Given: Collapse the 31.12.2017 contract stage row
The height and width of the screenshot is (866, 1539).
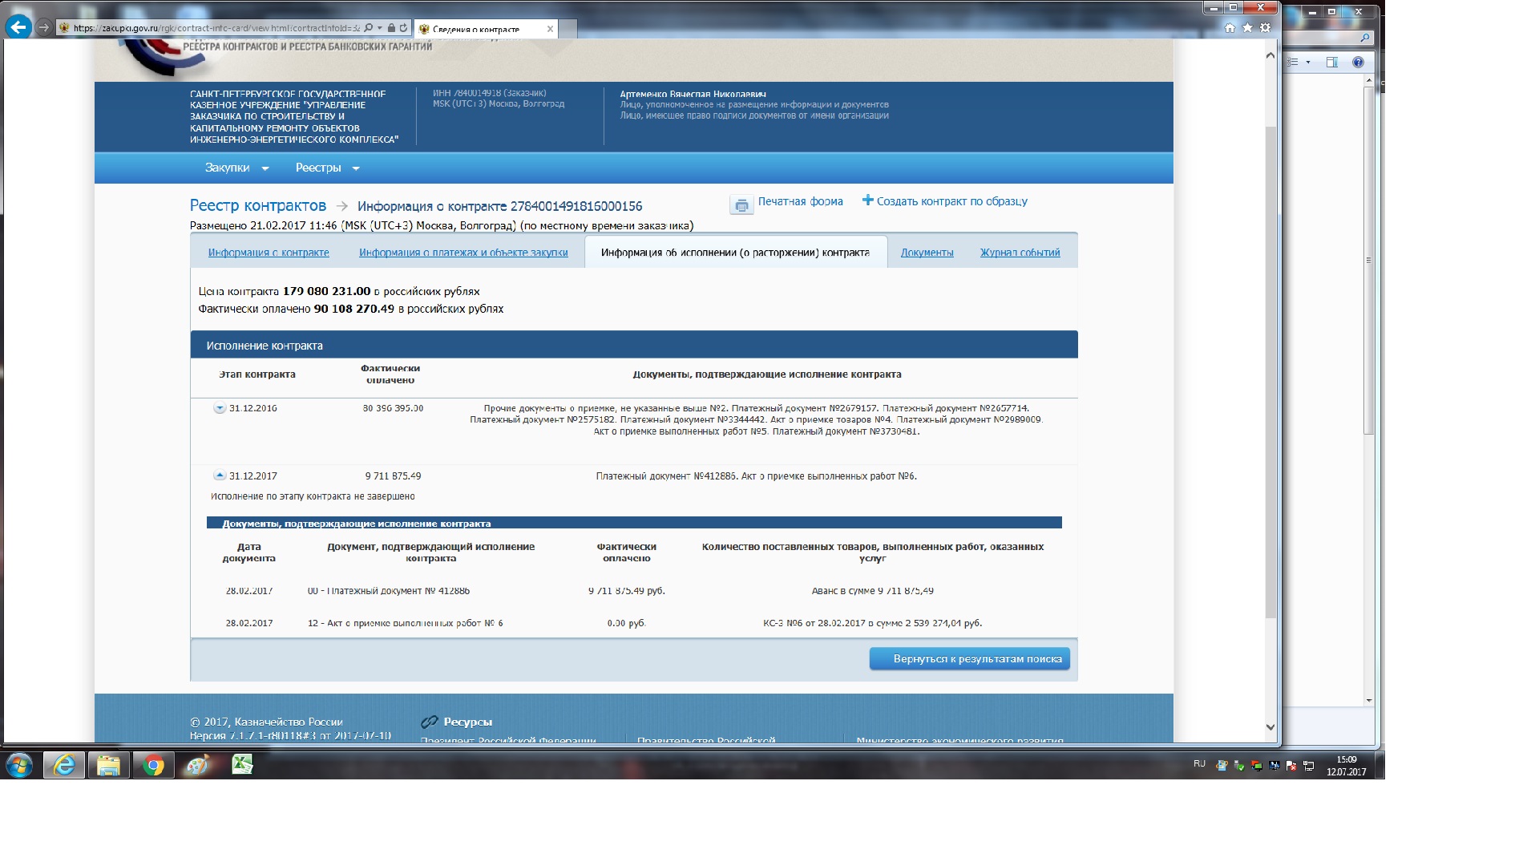Looking at the screenshot, I should click(x=220, y=475).
